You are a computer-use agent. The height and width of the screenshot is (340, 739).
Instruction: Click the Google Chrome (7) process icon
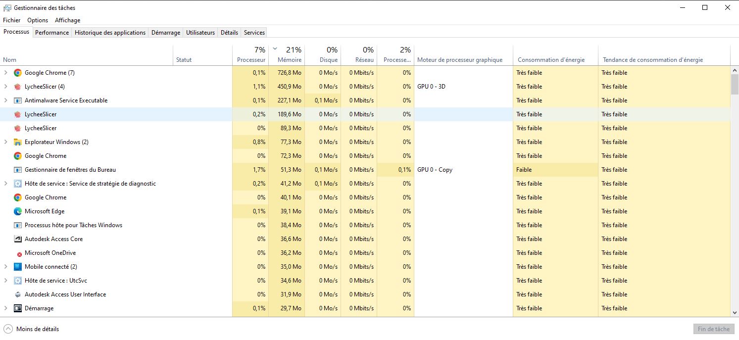[x=17, y=73]
